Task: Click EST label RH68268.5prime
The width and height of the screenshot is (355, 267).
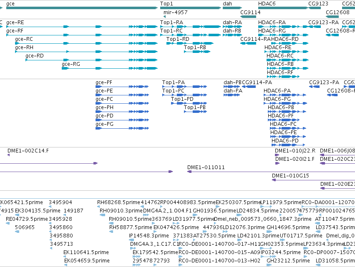Action: (x=118, y=202)
